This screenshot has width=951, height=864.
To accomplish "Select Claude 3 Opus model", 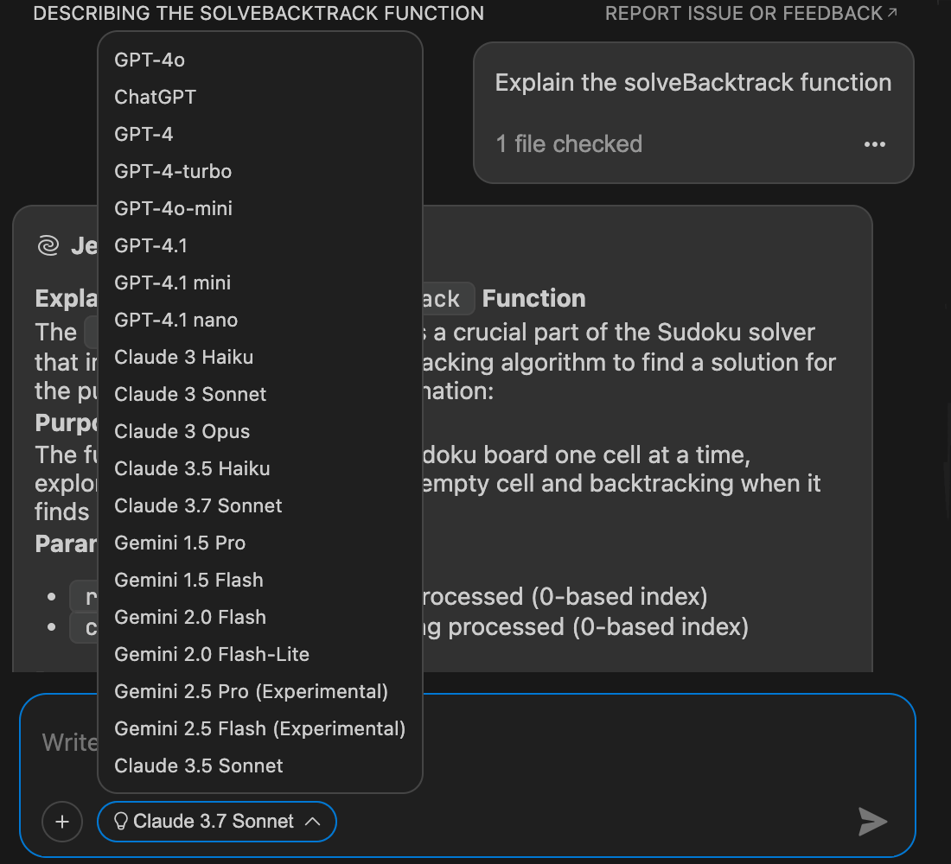I will point(182,431).
